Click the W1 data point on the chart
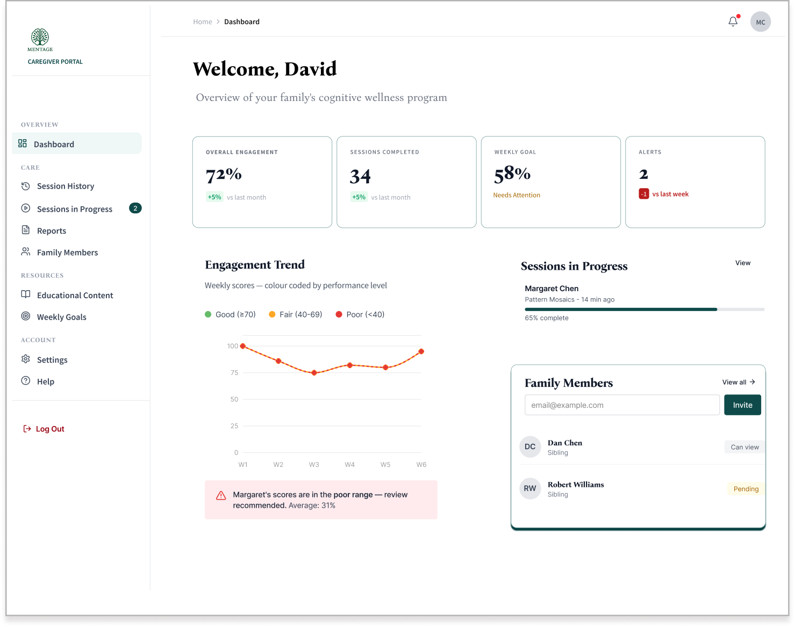This screenshot has height=627, width=795. click(243, 346)
